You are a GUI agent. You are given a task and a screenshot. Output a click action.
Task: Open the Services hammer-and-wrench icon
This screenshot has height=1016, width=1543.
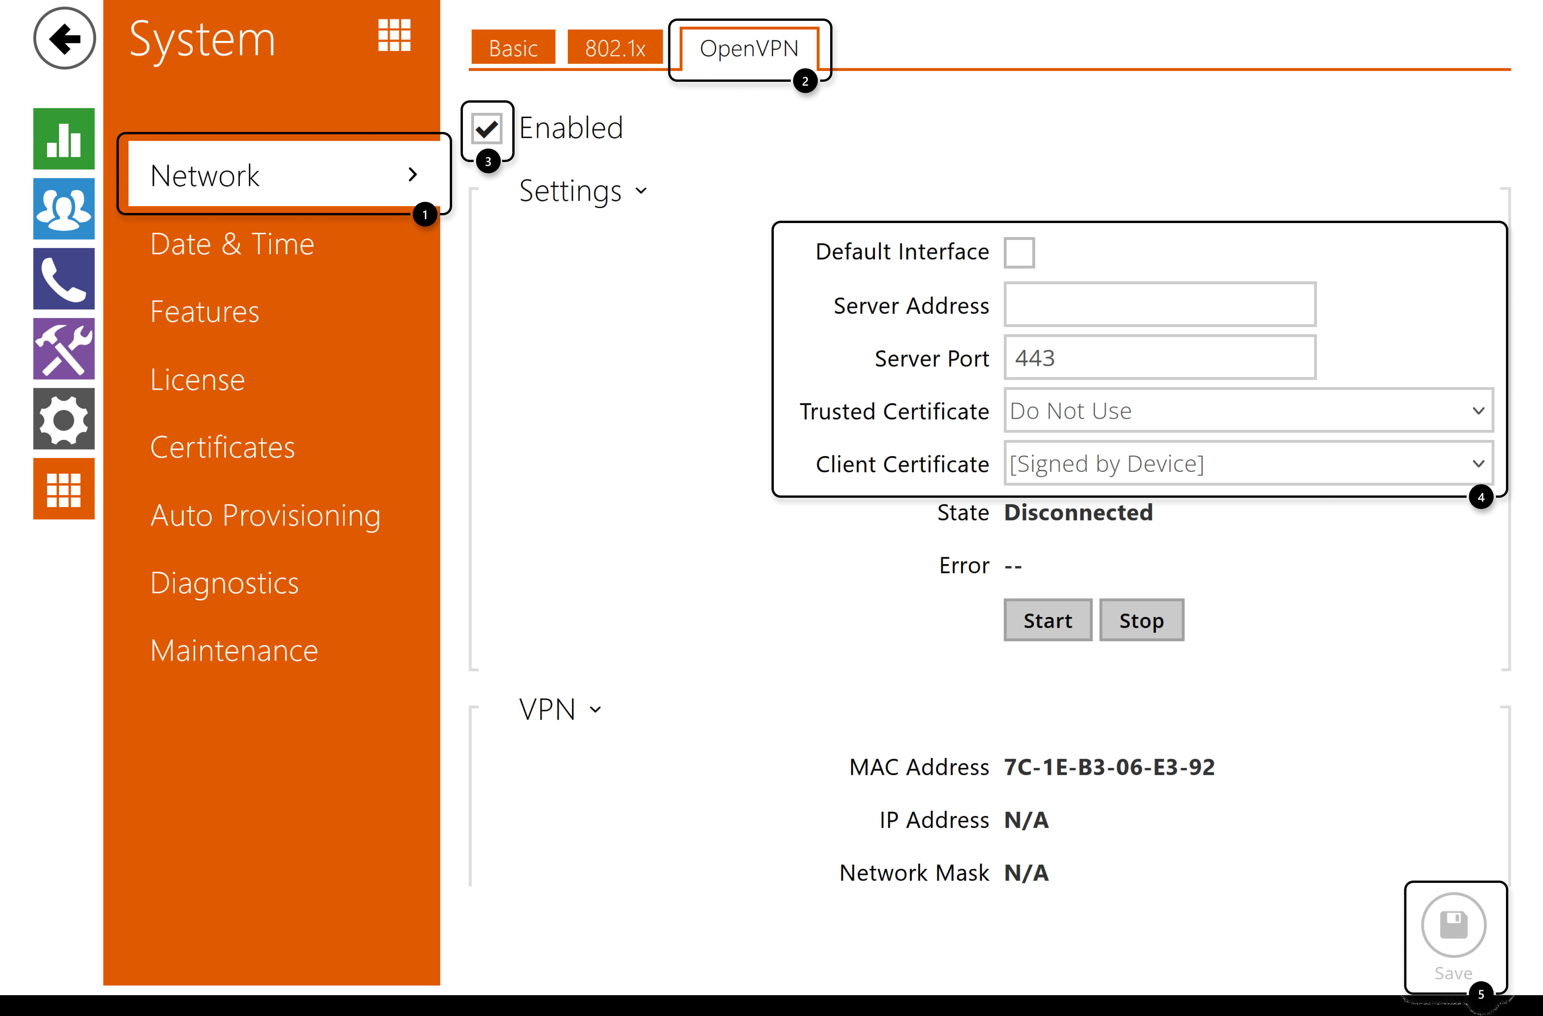pos(64,349)
